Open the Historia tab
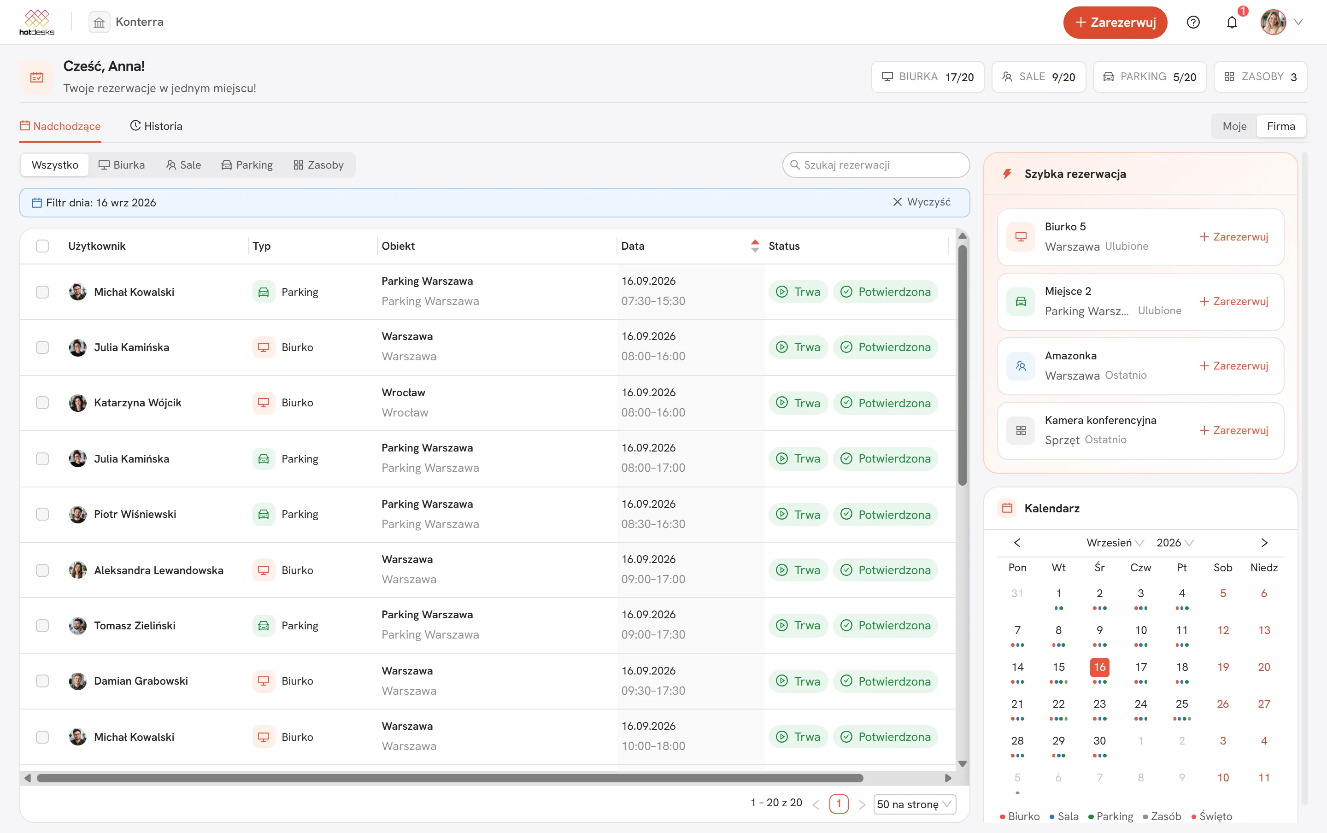The width and height of the screenshot is (1327, 833). coord(156,126)
